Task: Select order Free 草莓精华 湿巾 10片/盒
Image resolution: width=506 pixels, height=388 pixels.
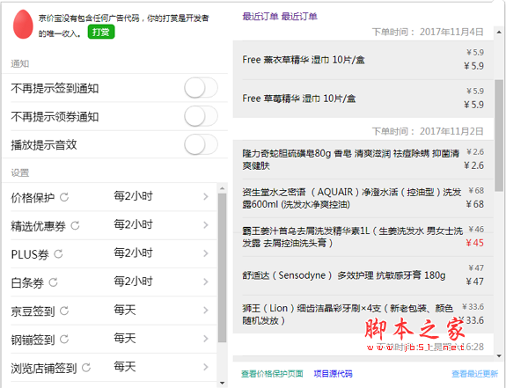Action: coord(363,99)
